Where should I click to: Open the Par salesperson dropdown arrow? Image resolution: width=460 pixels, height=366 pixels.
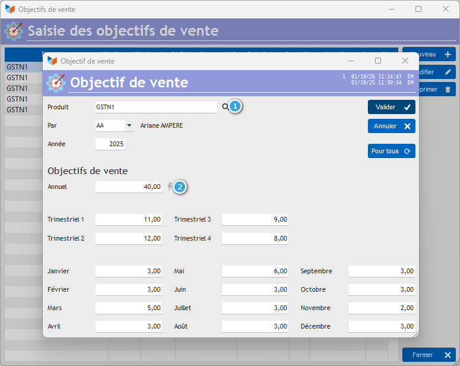click(x=129, y=125)
